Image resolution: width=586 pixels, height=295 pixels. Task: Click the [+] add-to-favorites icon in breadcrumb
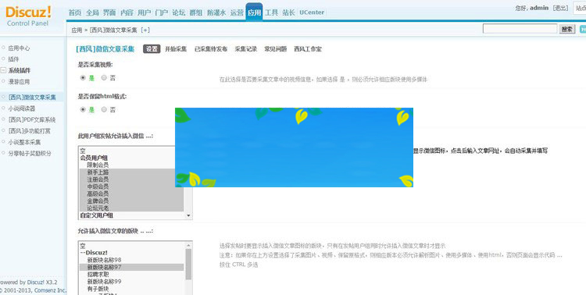click(x=145, y=30)
